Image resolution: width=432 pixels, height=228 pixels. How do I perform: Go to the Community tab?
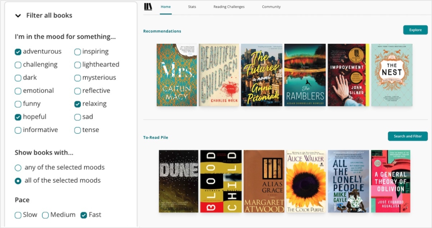pyautogui.click(x=271, y=7)
